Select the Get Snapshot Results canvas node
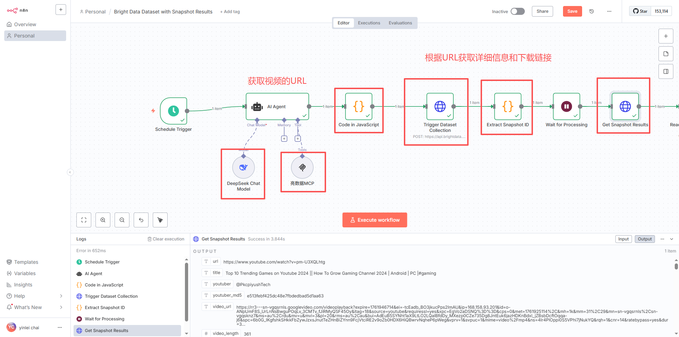This screenshot has height=337, width=679. pyautogui.click(x=625, y=106)
